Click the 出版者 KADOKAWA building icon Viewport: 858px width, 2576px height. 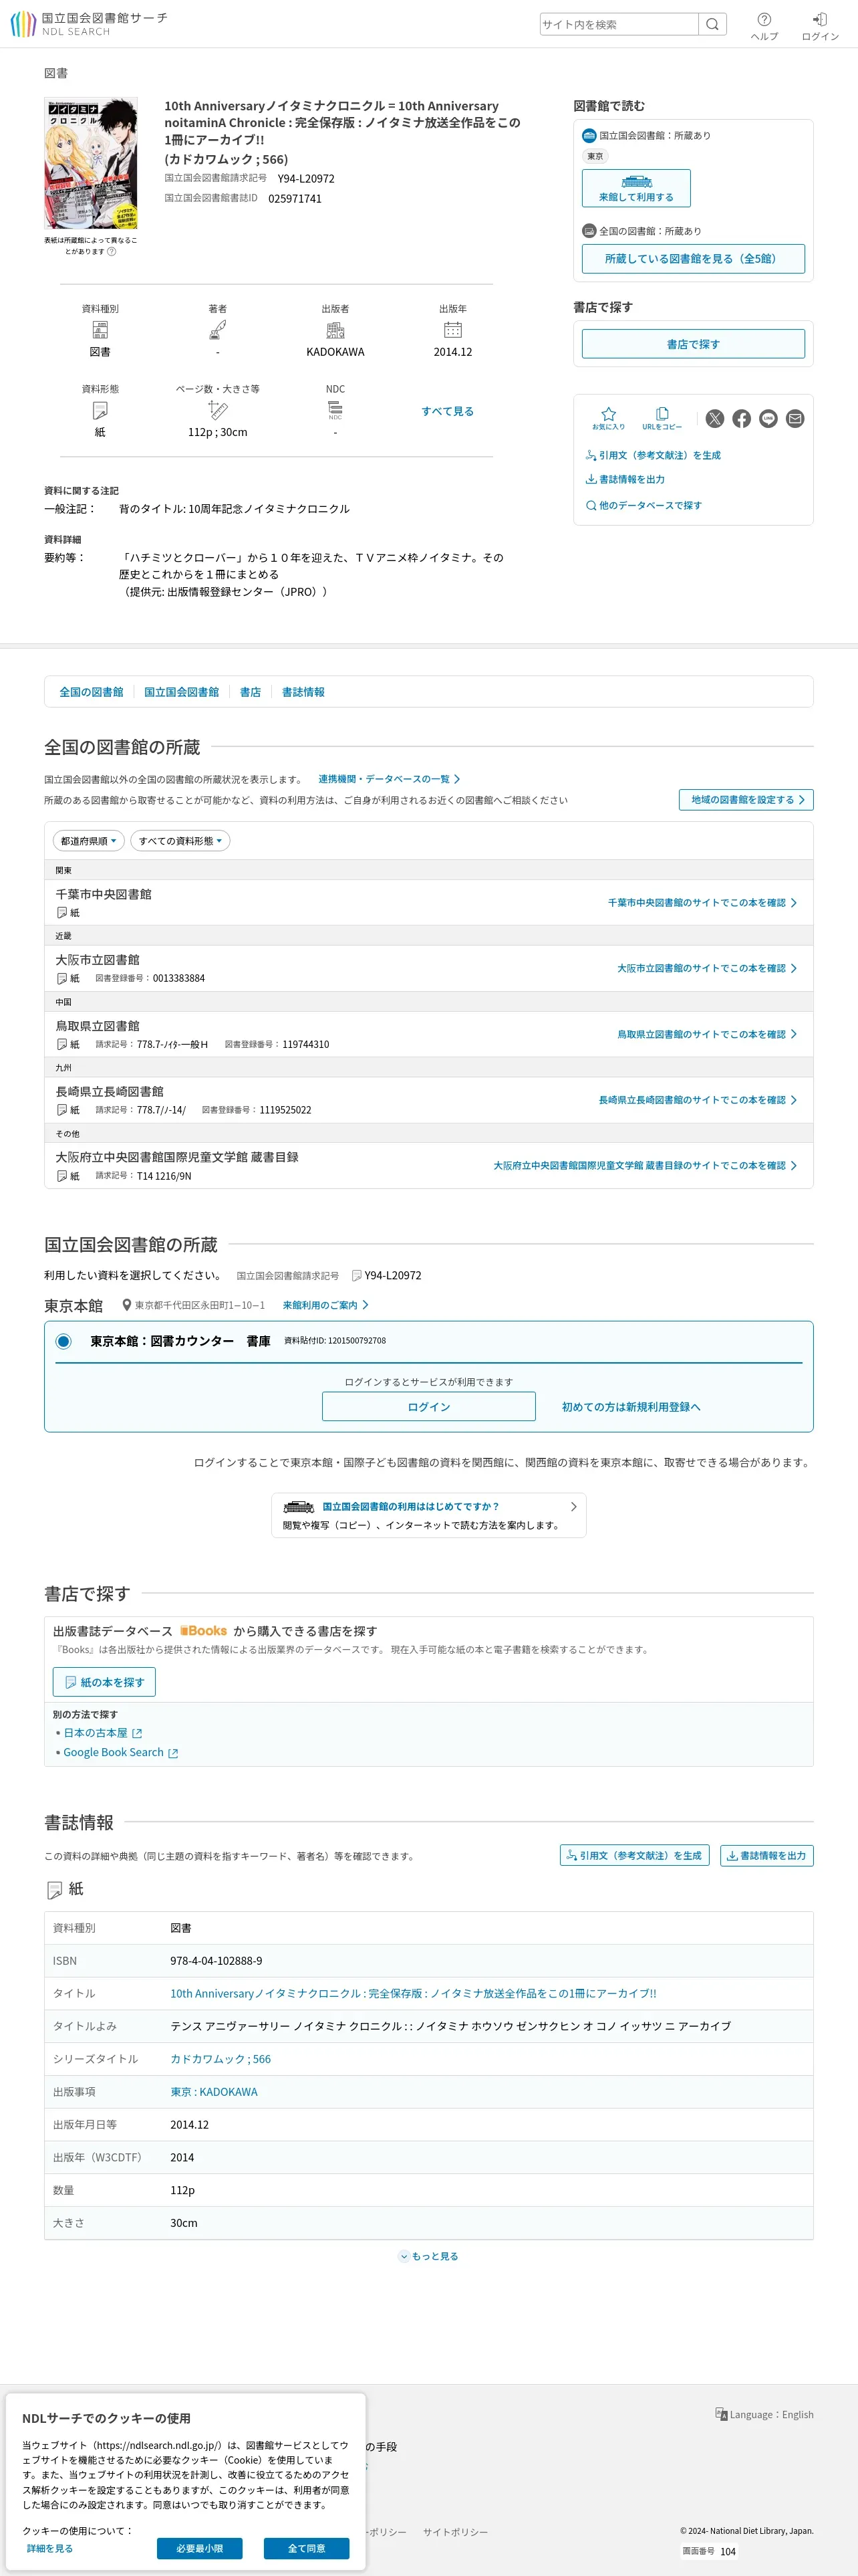[x=335, y=330]
